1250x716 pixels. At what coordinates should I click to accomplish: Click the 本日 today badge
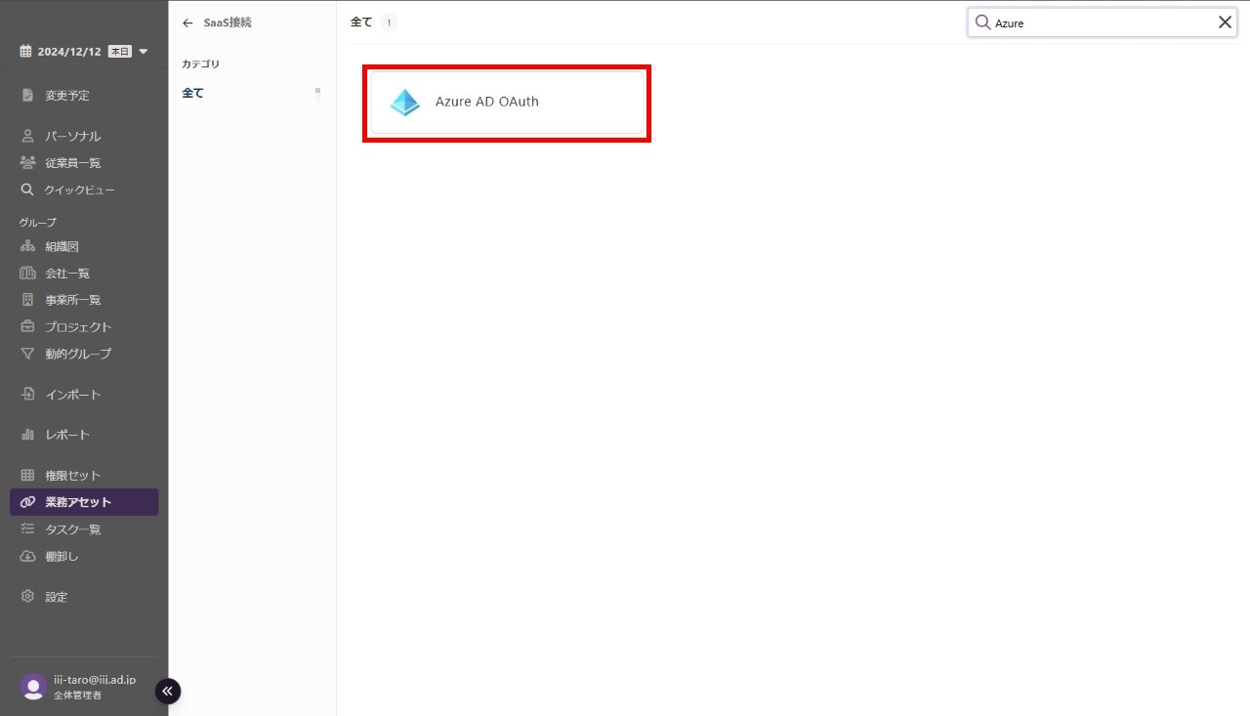(x=119, y=52)
